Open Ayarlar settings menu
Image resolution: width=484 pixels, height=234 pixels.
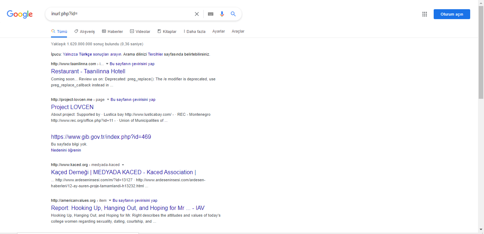(219, 31)
